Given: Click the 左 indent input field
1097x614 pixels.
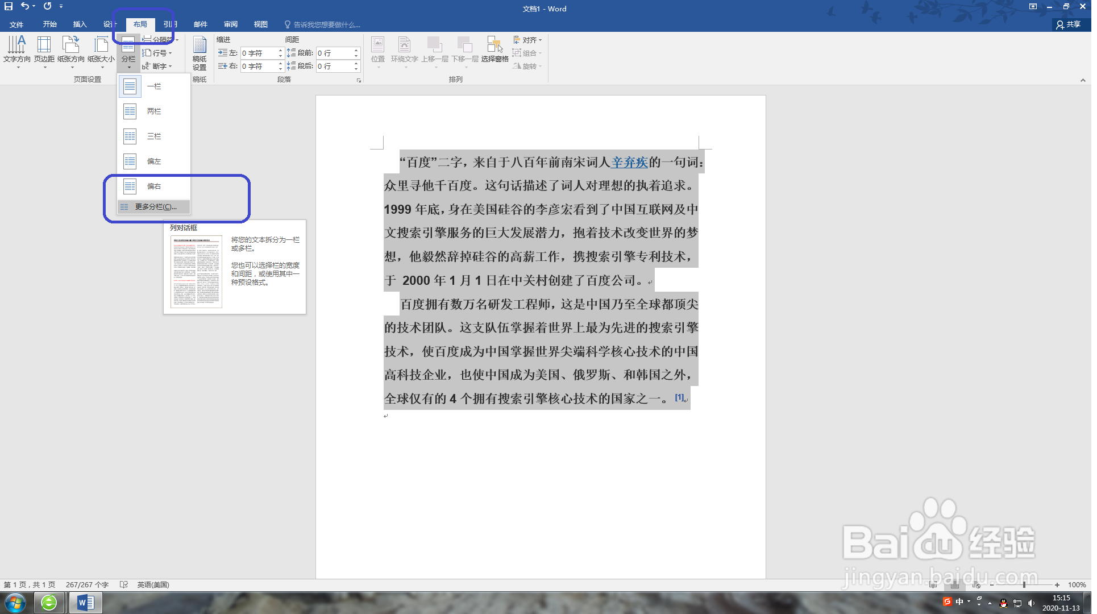Looking at the screenshot, I should coord(261,53).
